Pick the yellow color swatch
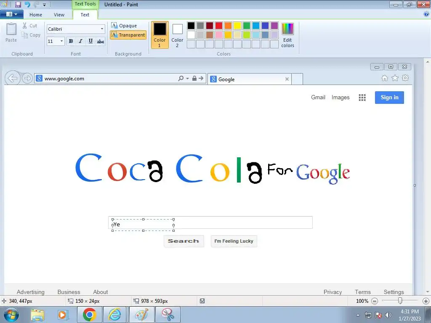 (237, 26)
